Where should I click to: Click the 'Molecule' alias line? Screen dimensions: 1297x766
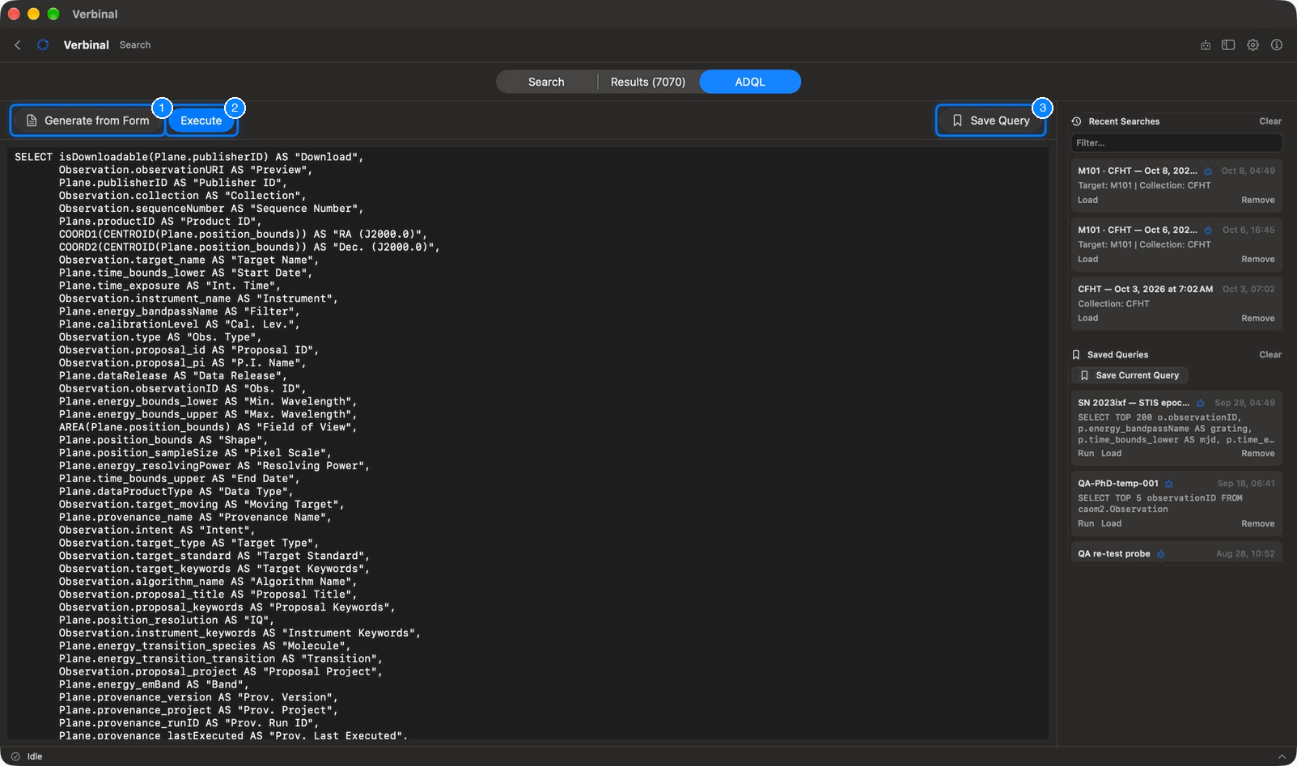click(x=205, y=645)
